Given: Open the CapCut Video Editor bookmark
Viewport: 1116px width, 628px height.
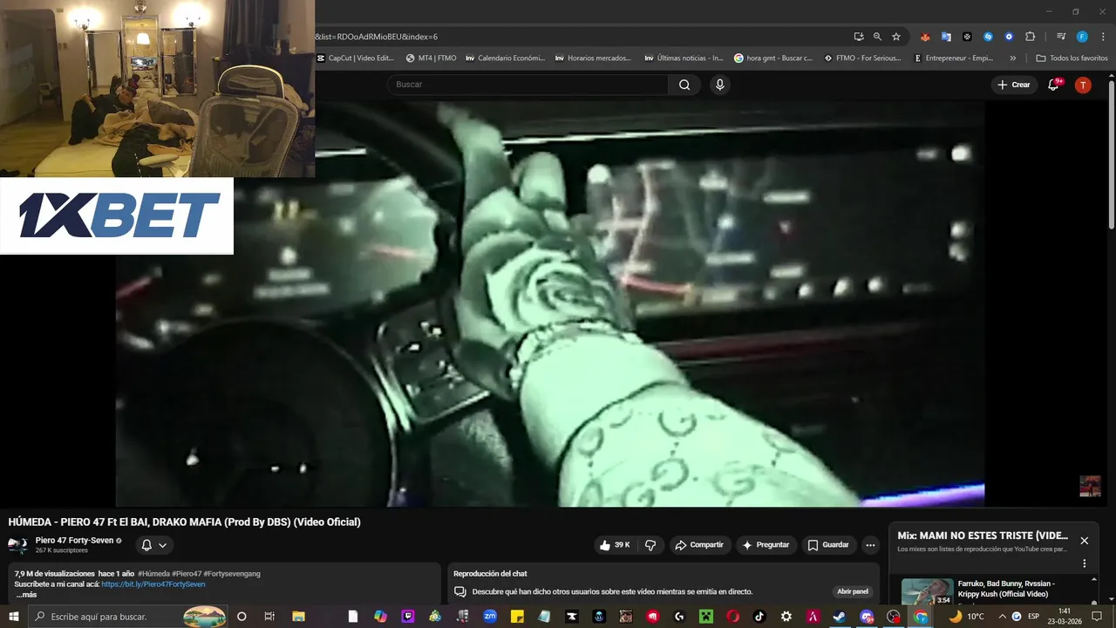Looking at the screenshot, I should [x=356, y=58].
